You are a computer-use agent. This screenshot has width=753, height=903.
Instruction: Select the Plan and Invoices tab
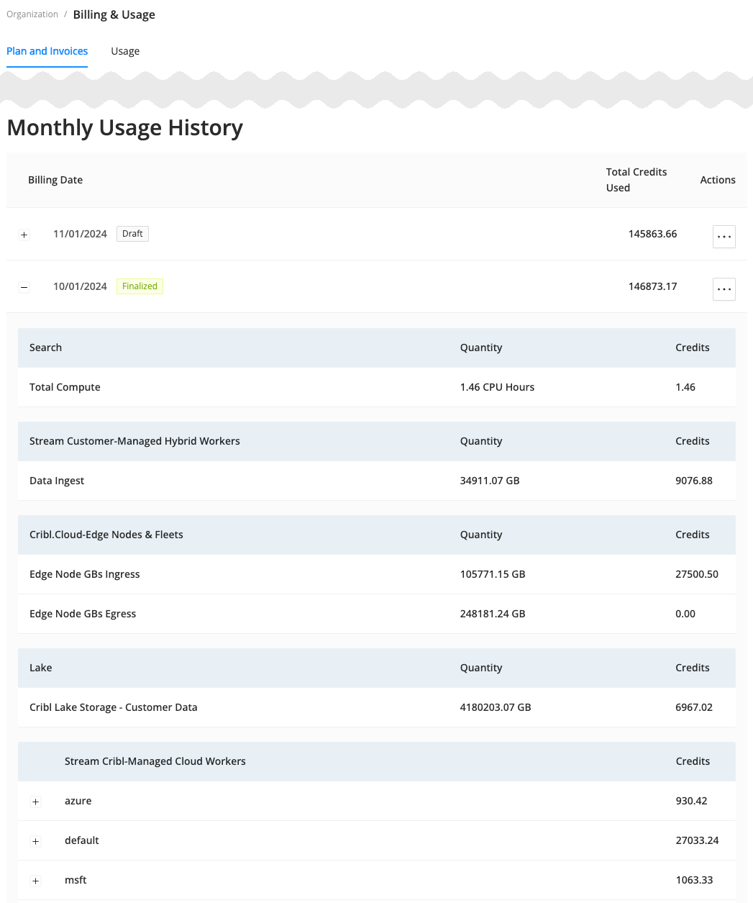[47, 51]
